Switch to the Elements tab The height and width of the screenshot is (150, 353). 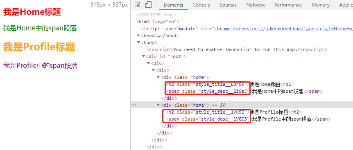tap(173, 5)
